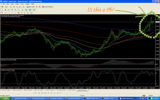The image size is (160, 100).
Task: Click the EN language indicator in tray
Action: click(140, 98)
